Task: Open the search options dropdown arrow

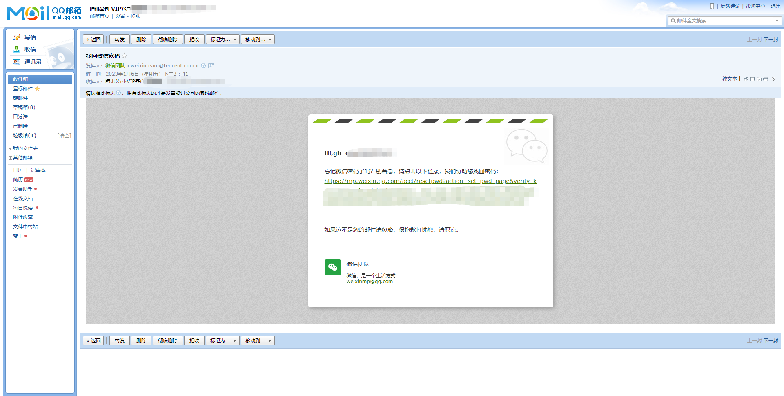Action: coord(776,21)
